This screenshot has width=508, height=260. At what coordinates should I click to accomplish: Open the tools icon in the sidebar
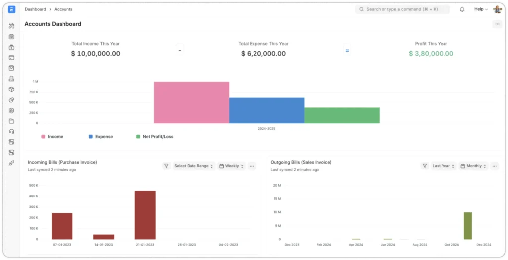[12, 26]
